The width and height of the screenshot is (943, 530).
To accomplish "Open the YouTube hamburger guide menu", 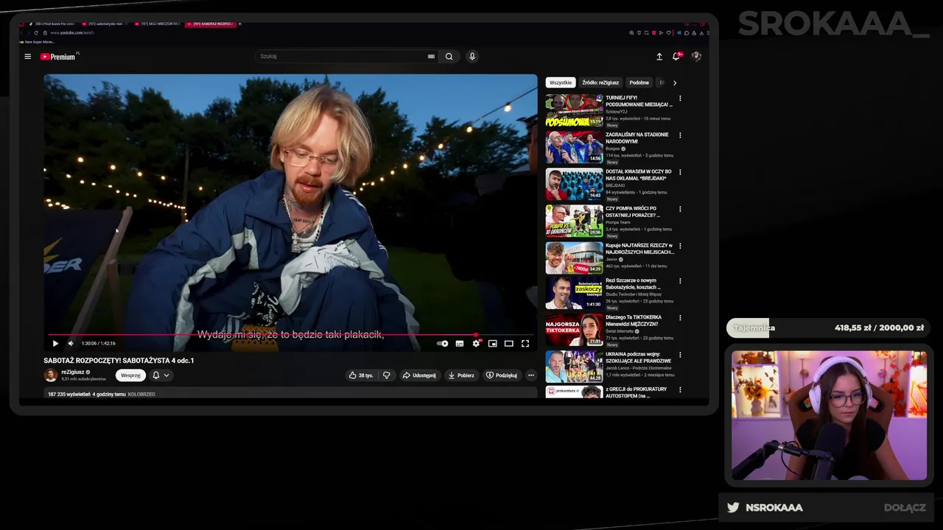I will [x=27, y=57].
